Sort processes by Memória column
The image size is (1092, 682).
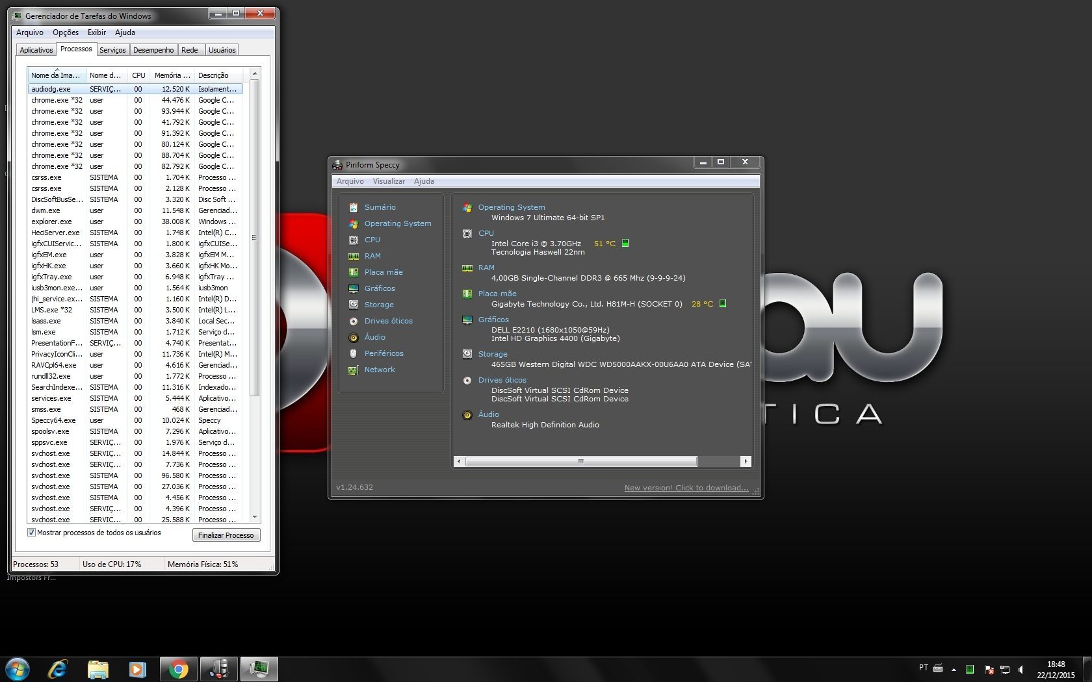(172, 75)
